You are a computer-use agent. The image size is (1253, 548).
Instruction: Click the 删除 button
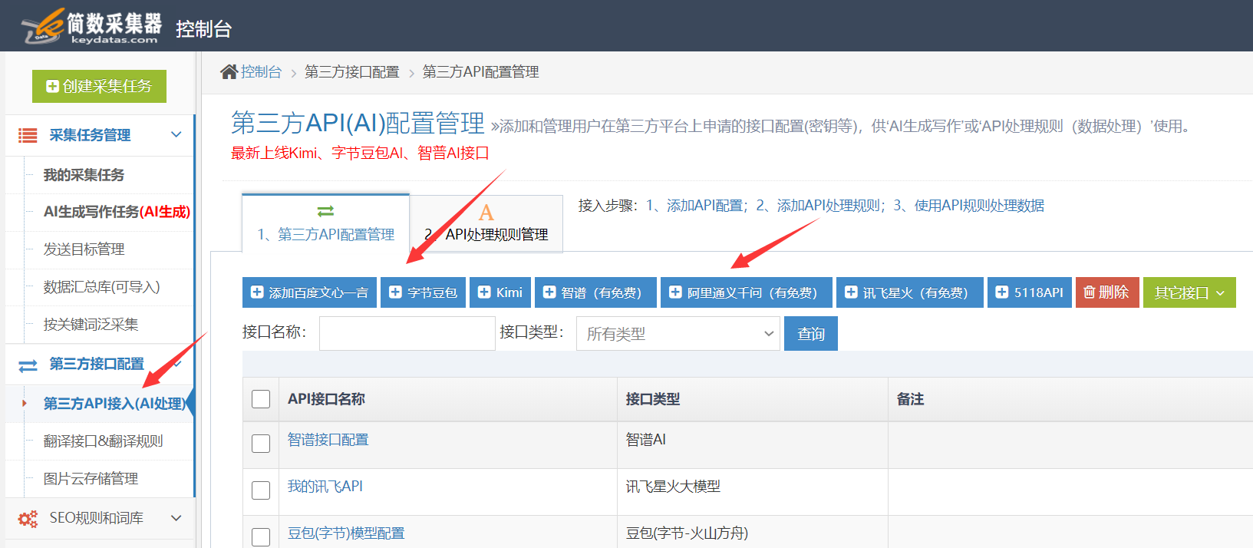point(1106,292)
